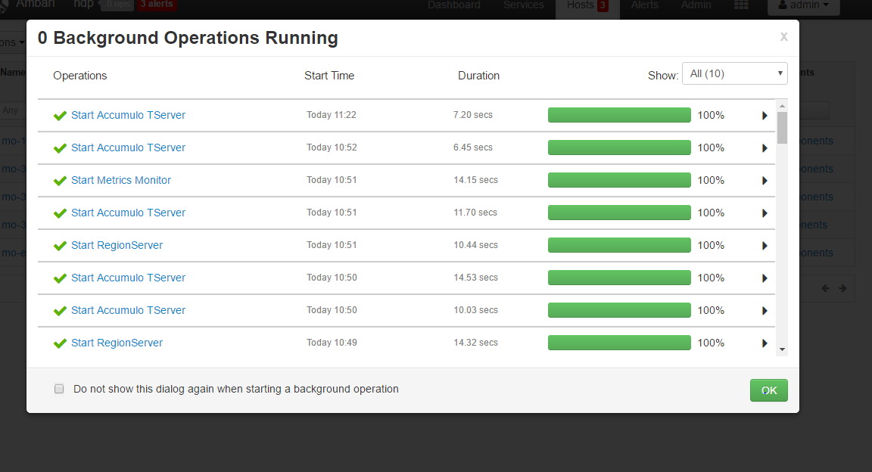Close dialog with the X icon

(783, 36)
